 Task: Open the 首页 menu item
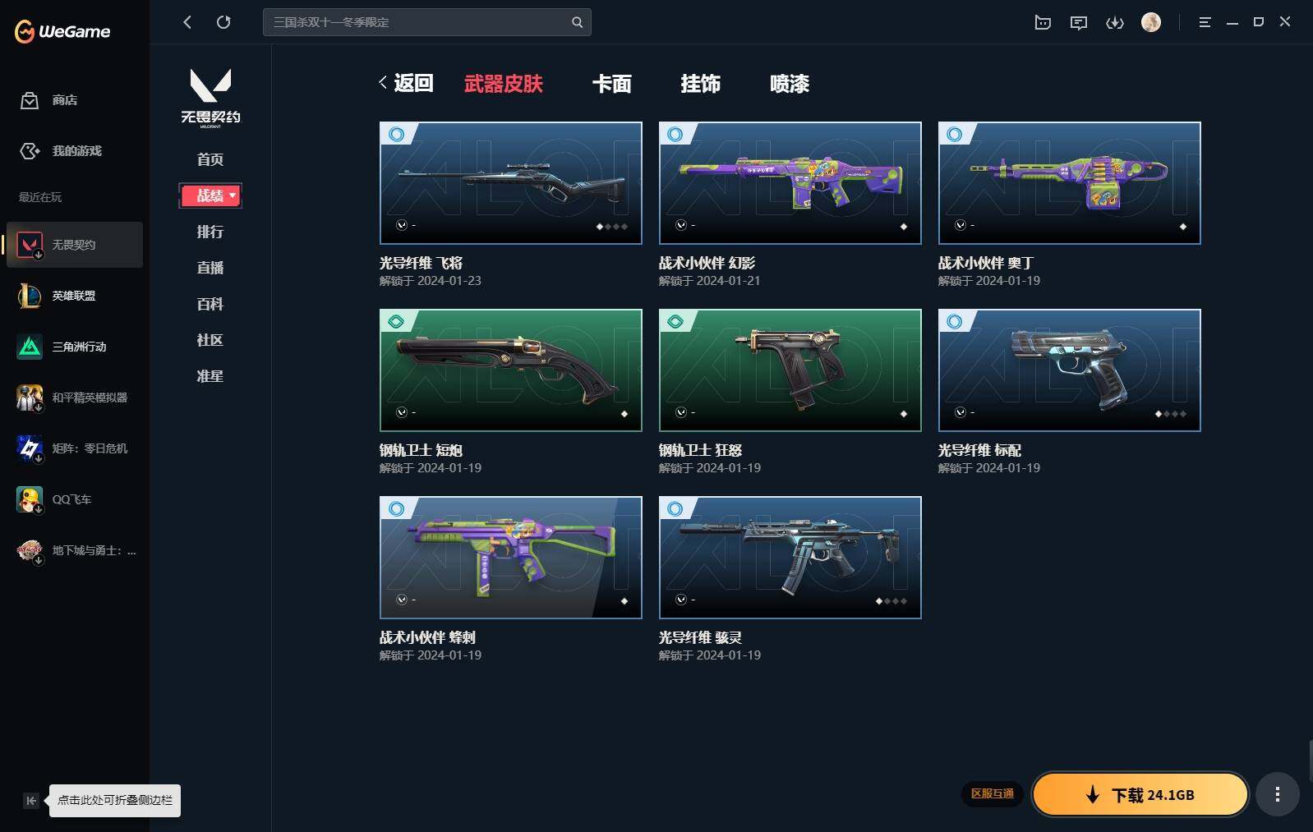pos(210,159)
